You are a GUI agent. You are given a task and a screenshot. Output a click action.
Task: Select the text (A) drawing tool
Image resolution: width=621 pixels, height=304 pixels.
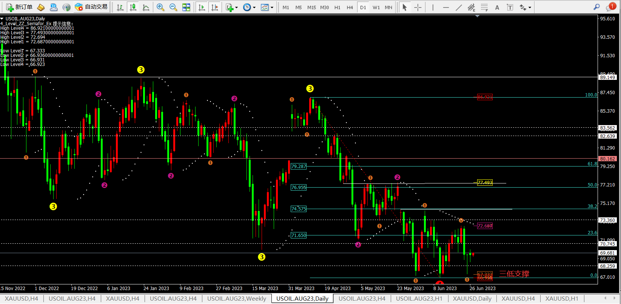tap(497, 7)
